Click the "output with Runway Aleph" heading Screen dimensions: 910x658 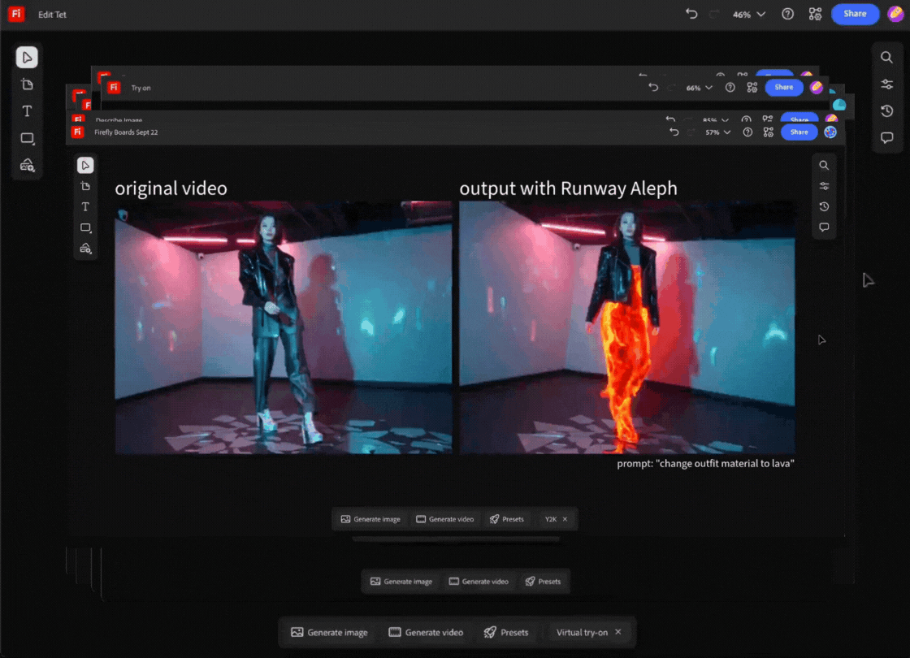(x=568, y=188)
